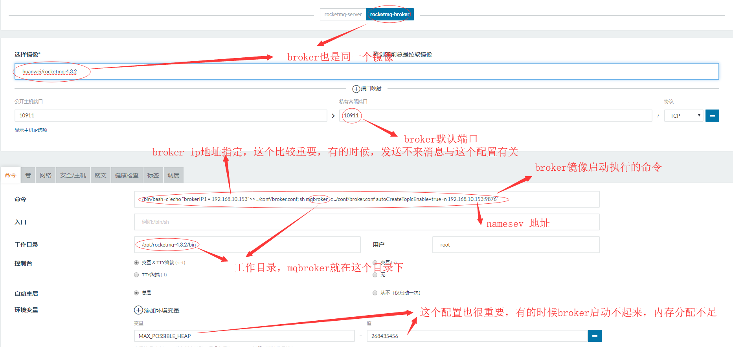Remove the MAX_POSSIBLE_HEAP environment variable
This screenshot has height=347, width=733.
pos(595,336)
